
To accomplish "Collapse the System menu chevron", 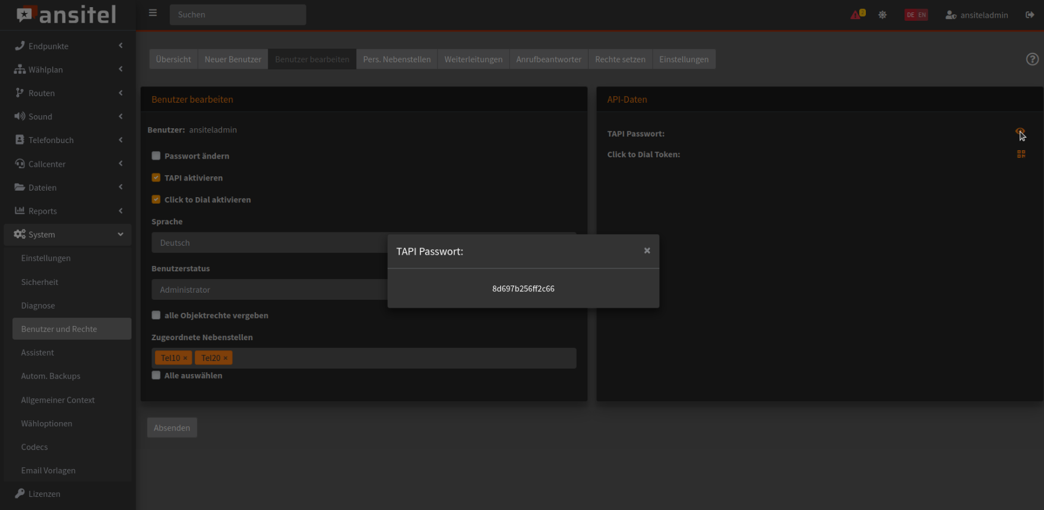I will click(121, 234).
